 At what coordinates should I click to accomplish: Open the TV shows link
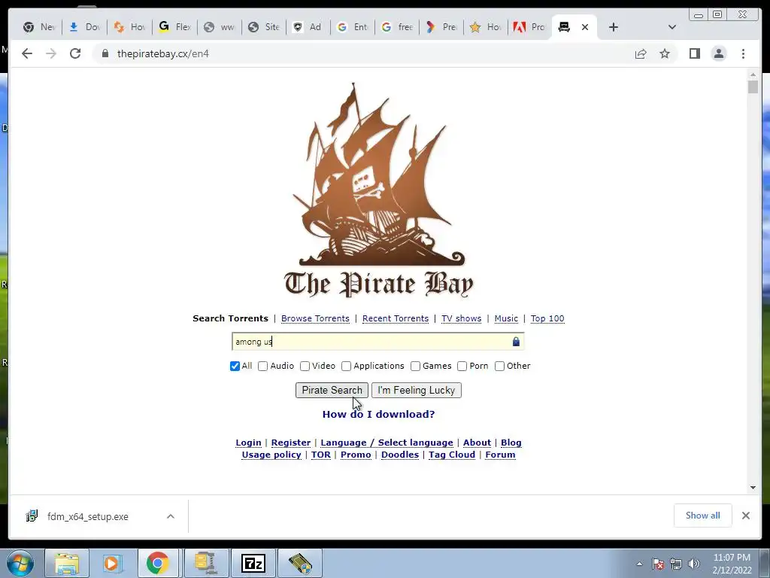(461, 318)
